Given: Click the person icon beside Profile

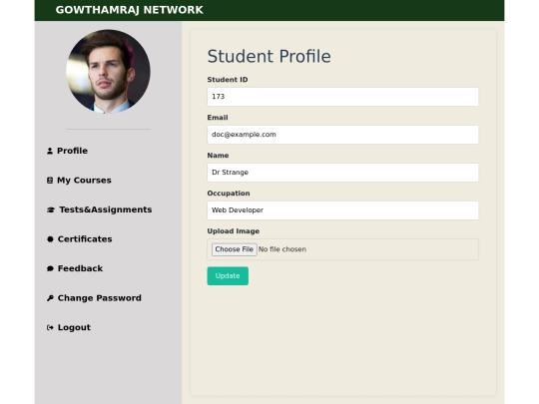Looking at the screenshot, I should [50, 151].
